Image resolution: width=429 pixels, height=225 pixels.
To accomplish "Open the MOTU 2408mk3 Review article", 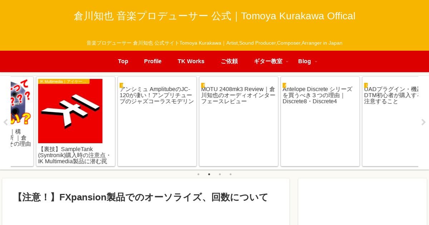I will (x=238, y=121).
